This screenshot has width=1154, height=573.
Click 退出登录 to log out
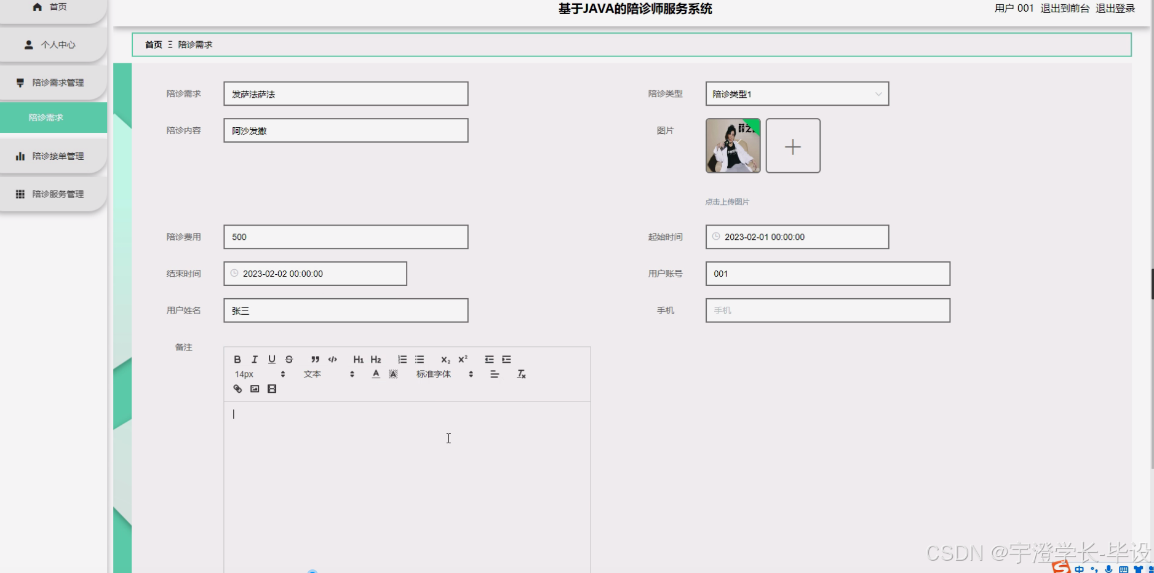pyautogui.click(x=1115, y=9)
